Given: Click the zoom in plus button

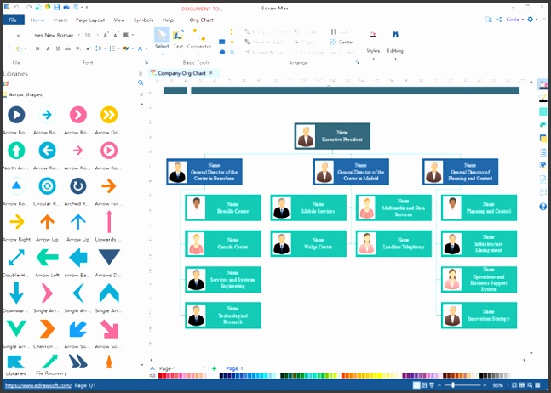Looking at the screenshot, I should [x=485, y=385].
